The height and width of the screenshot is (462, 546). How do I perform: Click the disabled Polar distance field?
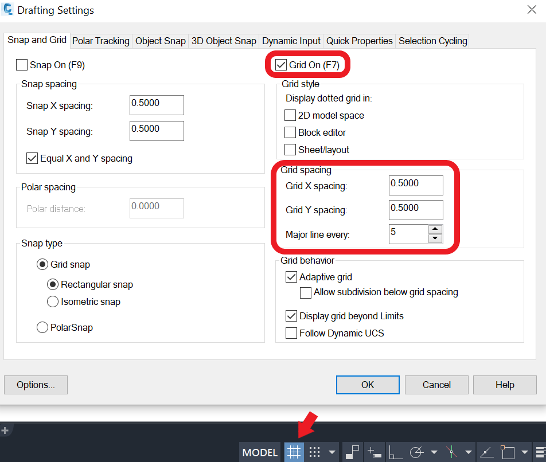pos(157,209)
